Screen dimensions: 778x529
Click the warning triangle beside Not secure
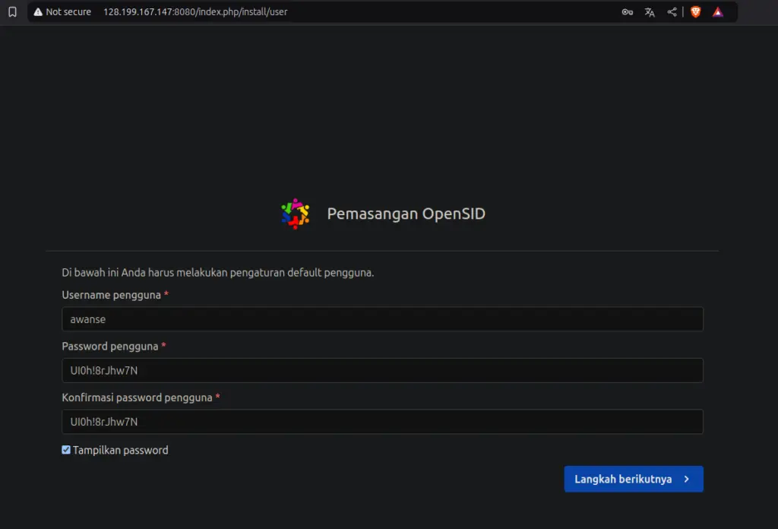click(x=38, y=11)
